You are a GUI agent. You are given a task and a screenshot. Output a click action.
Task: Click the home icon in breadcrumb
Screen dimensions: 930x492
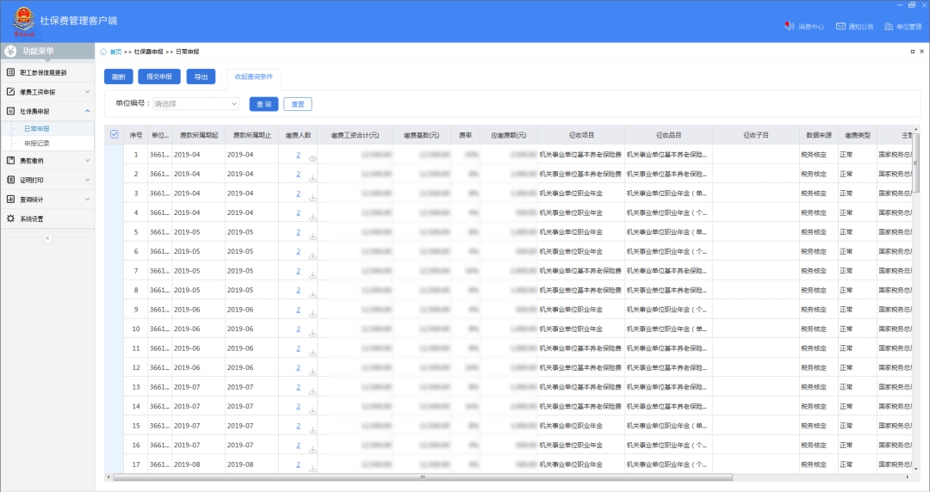point(104,52)
